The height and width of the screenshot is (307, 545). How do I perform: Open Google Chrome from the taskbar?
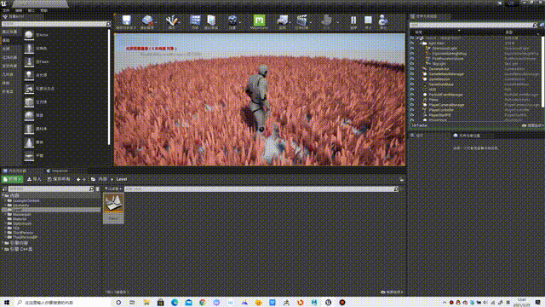(203, 303)
